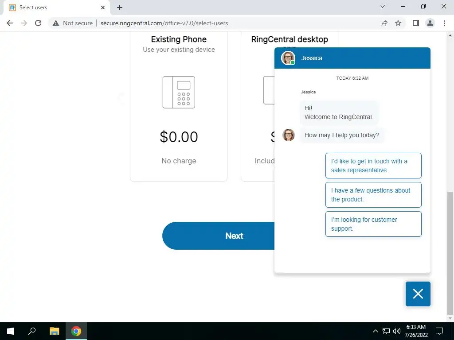
Task: Click the TODAY 6:32 AM timestamp
Action: point(352,78)
